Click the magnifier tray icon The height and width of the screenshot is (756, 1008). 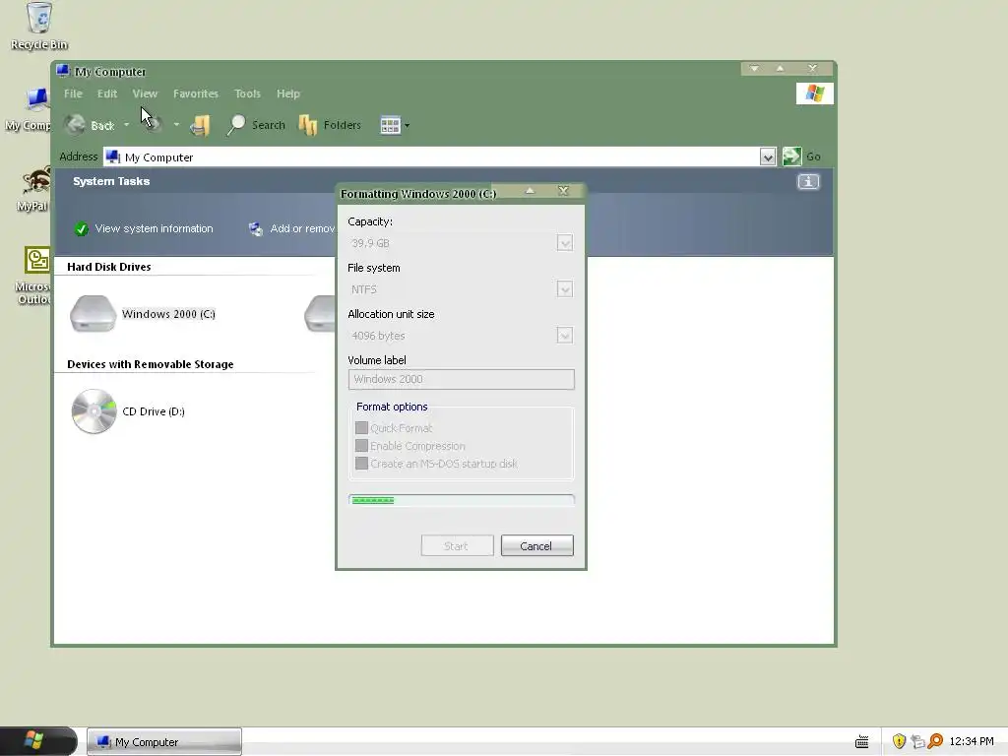click(935, 741)
